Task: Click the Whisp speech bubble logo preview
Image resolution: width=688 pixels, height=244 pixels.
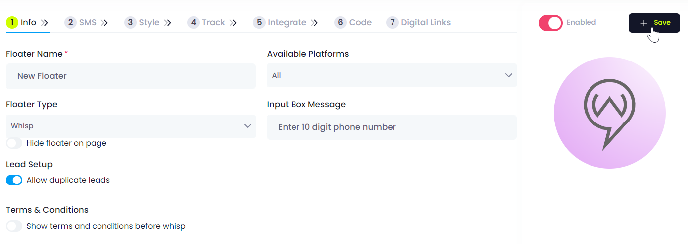Action: click(x=609, y=113)
